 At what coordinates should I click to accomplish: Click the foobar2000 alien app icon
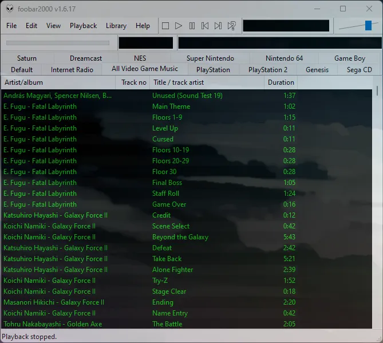click(10, 9)
